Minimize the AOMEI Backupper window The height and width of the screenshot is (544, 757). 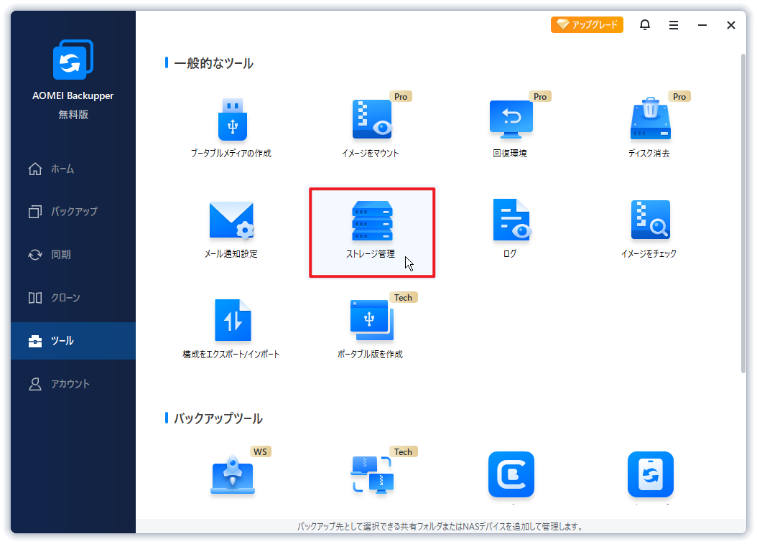(x=702, y=25)
